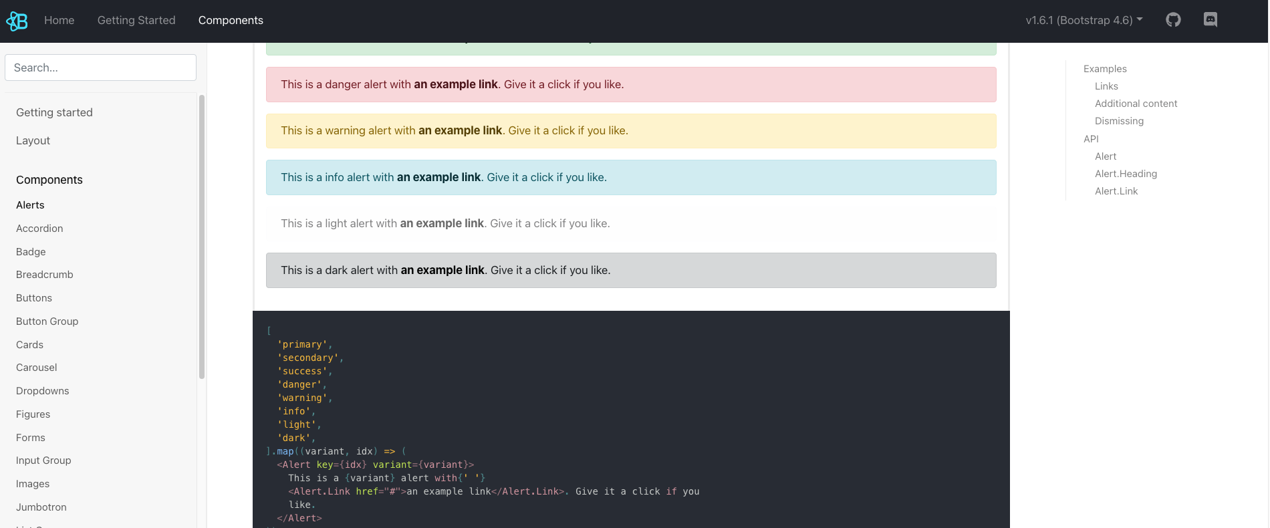Jump to Links in table of contents
The height and width of the screenshot is (528, 1270).
coord(1106,86)
